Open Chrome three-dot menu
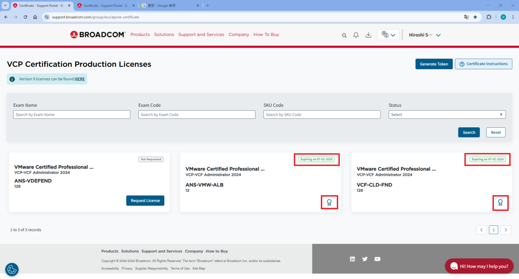Viewport: 519px width, 279px height. tap(513, 17)
